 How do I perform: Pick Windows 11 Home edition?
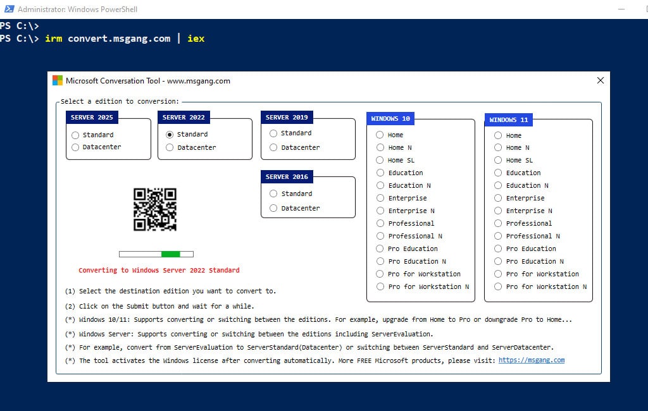[x=498, y=135]
